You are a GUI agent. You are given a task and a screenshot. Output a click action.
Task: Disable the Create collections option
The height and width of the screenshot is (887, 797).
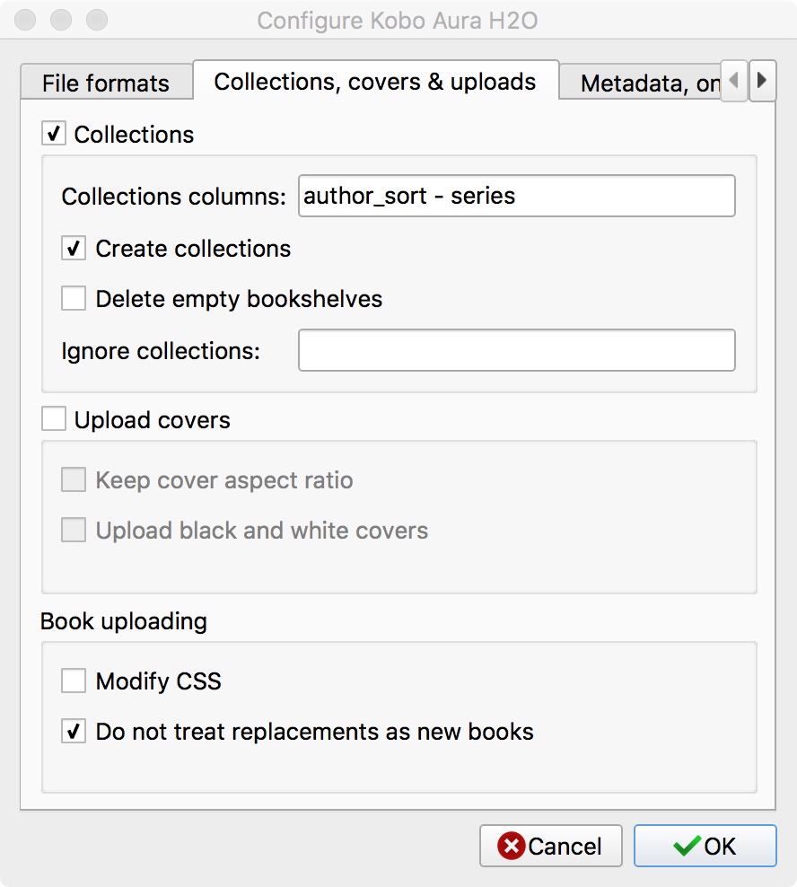point(74,249)
